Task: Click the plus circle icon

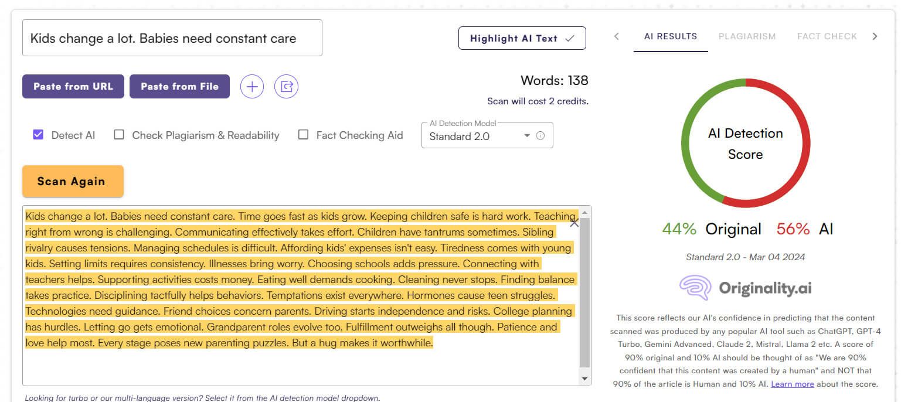Action: tap(252, 87)
